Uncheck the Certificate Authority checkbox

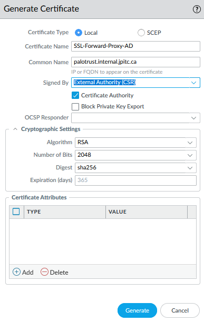point(75,95)
